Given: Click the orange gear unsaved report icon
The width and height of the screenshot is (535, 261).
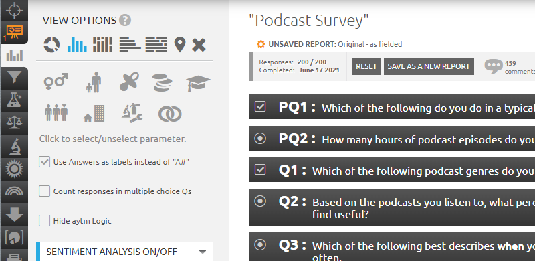Looking at the screenshot, I should [x=261, y=44].
